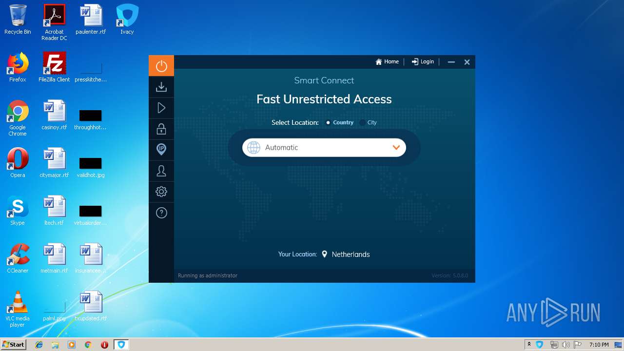The height and width of the screenshot is (351, 624).
Task: Open Internet Explorer from taskbar
Action: point(39,345)
